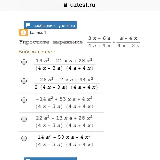
Task: Click the fifth answer's fraction formula
Action: click(x=64, y=141)
